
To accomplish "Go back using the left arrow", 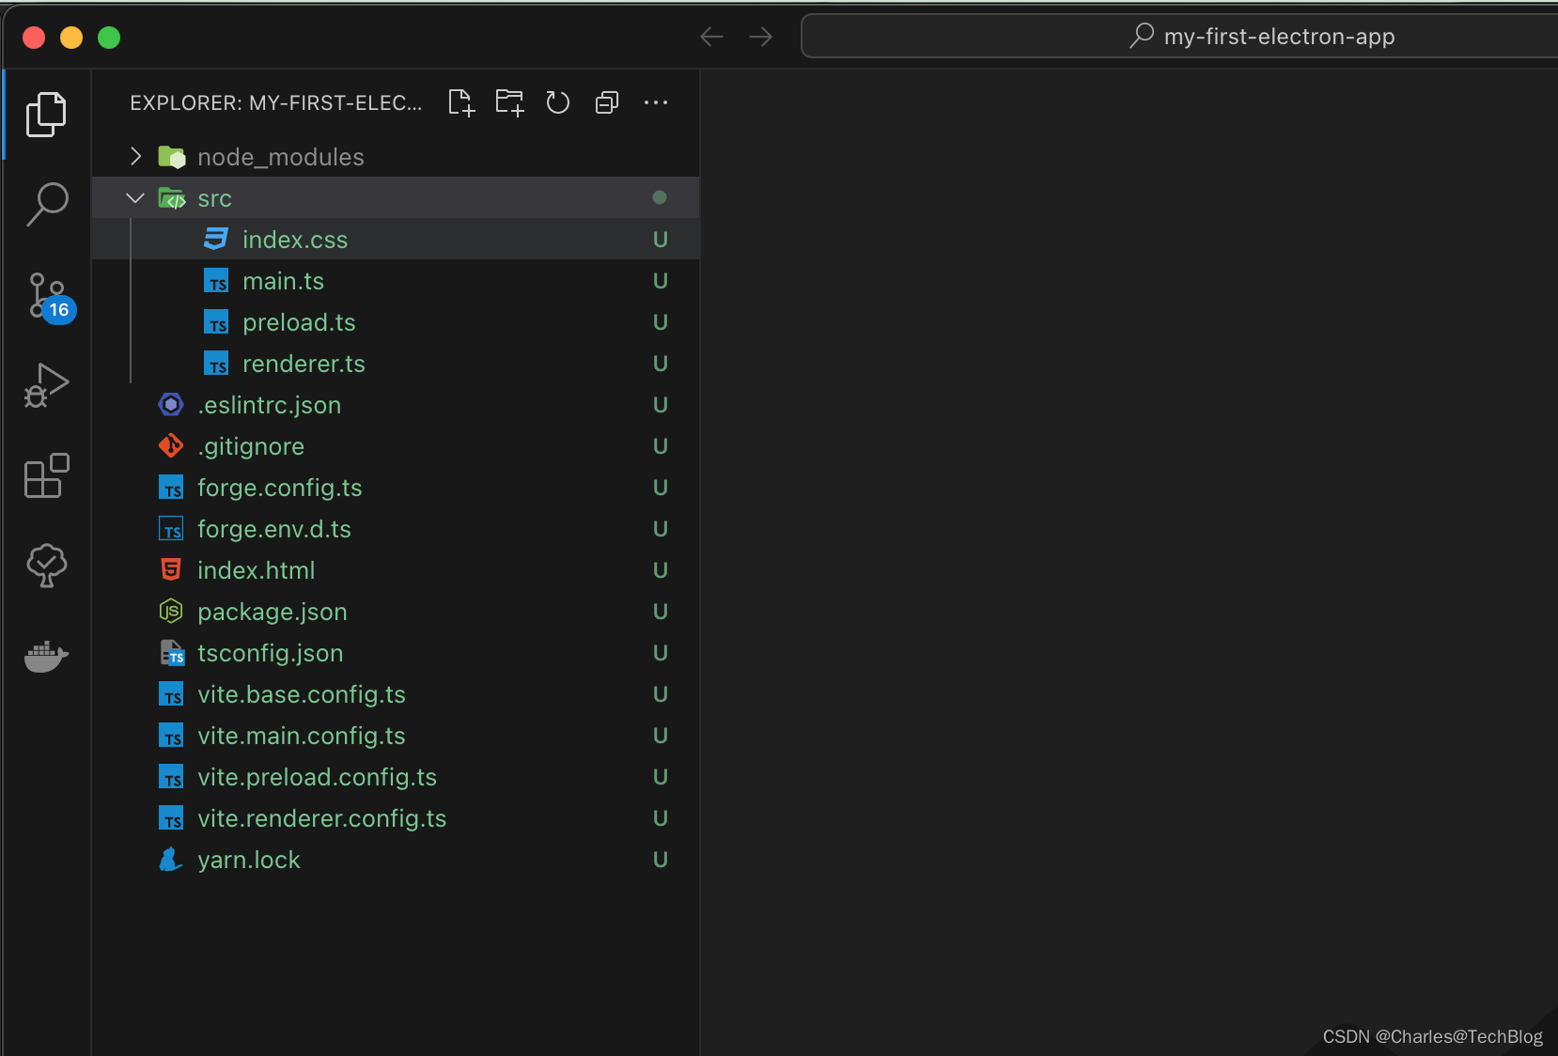I will 712,37.
